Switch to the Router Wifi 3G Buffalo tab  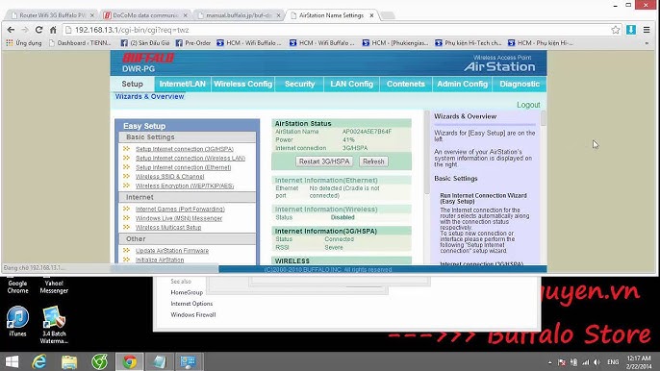click(x=52, y=15)
